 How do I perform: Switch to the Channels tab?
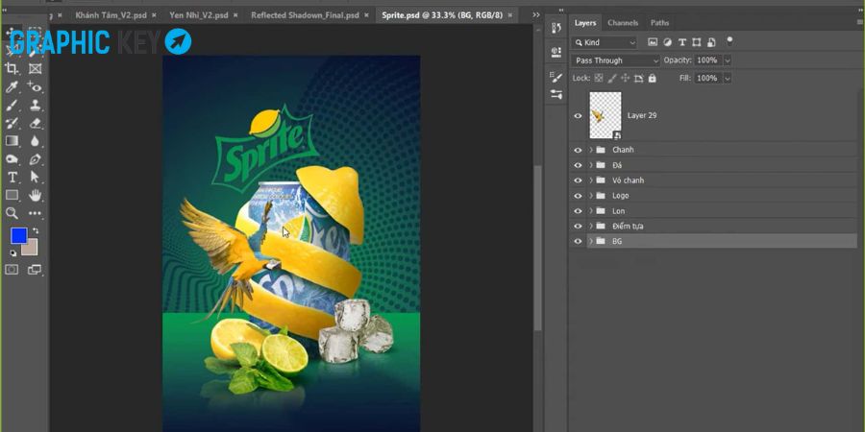click(623, 23)
